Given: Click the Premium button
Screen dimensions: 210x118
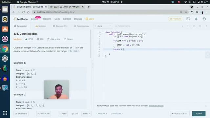Looking at the screenshot, I should (x=175, y=19).
